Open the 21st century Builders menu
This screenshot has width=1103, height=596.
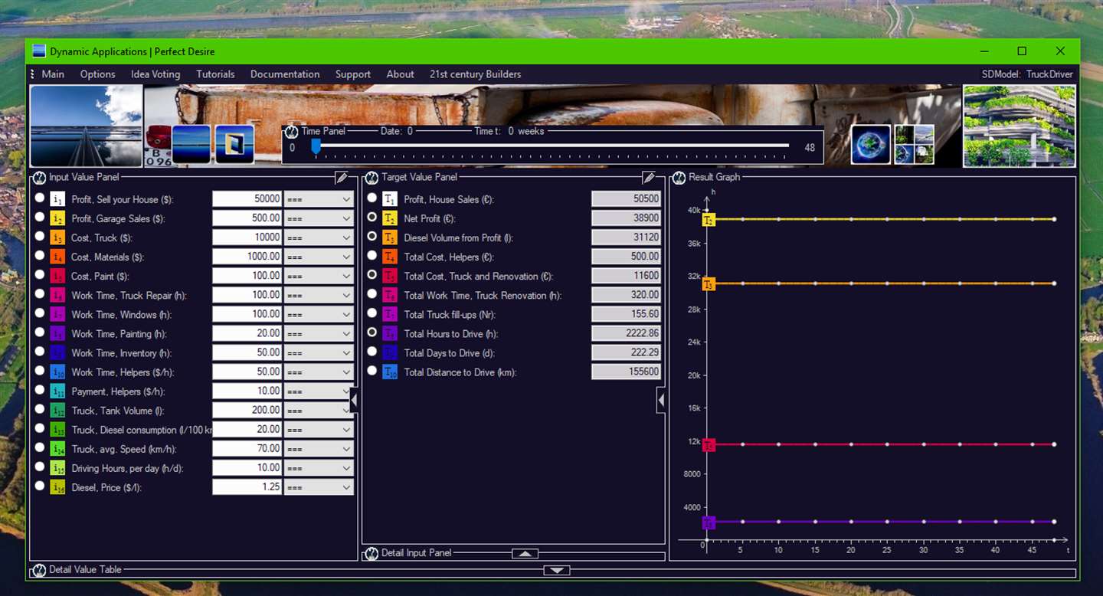click(475, 74)
